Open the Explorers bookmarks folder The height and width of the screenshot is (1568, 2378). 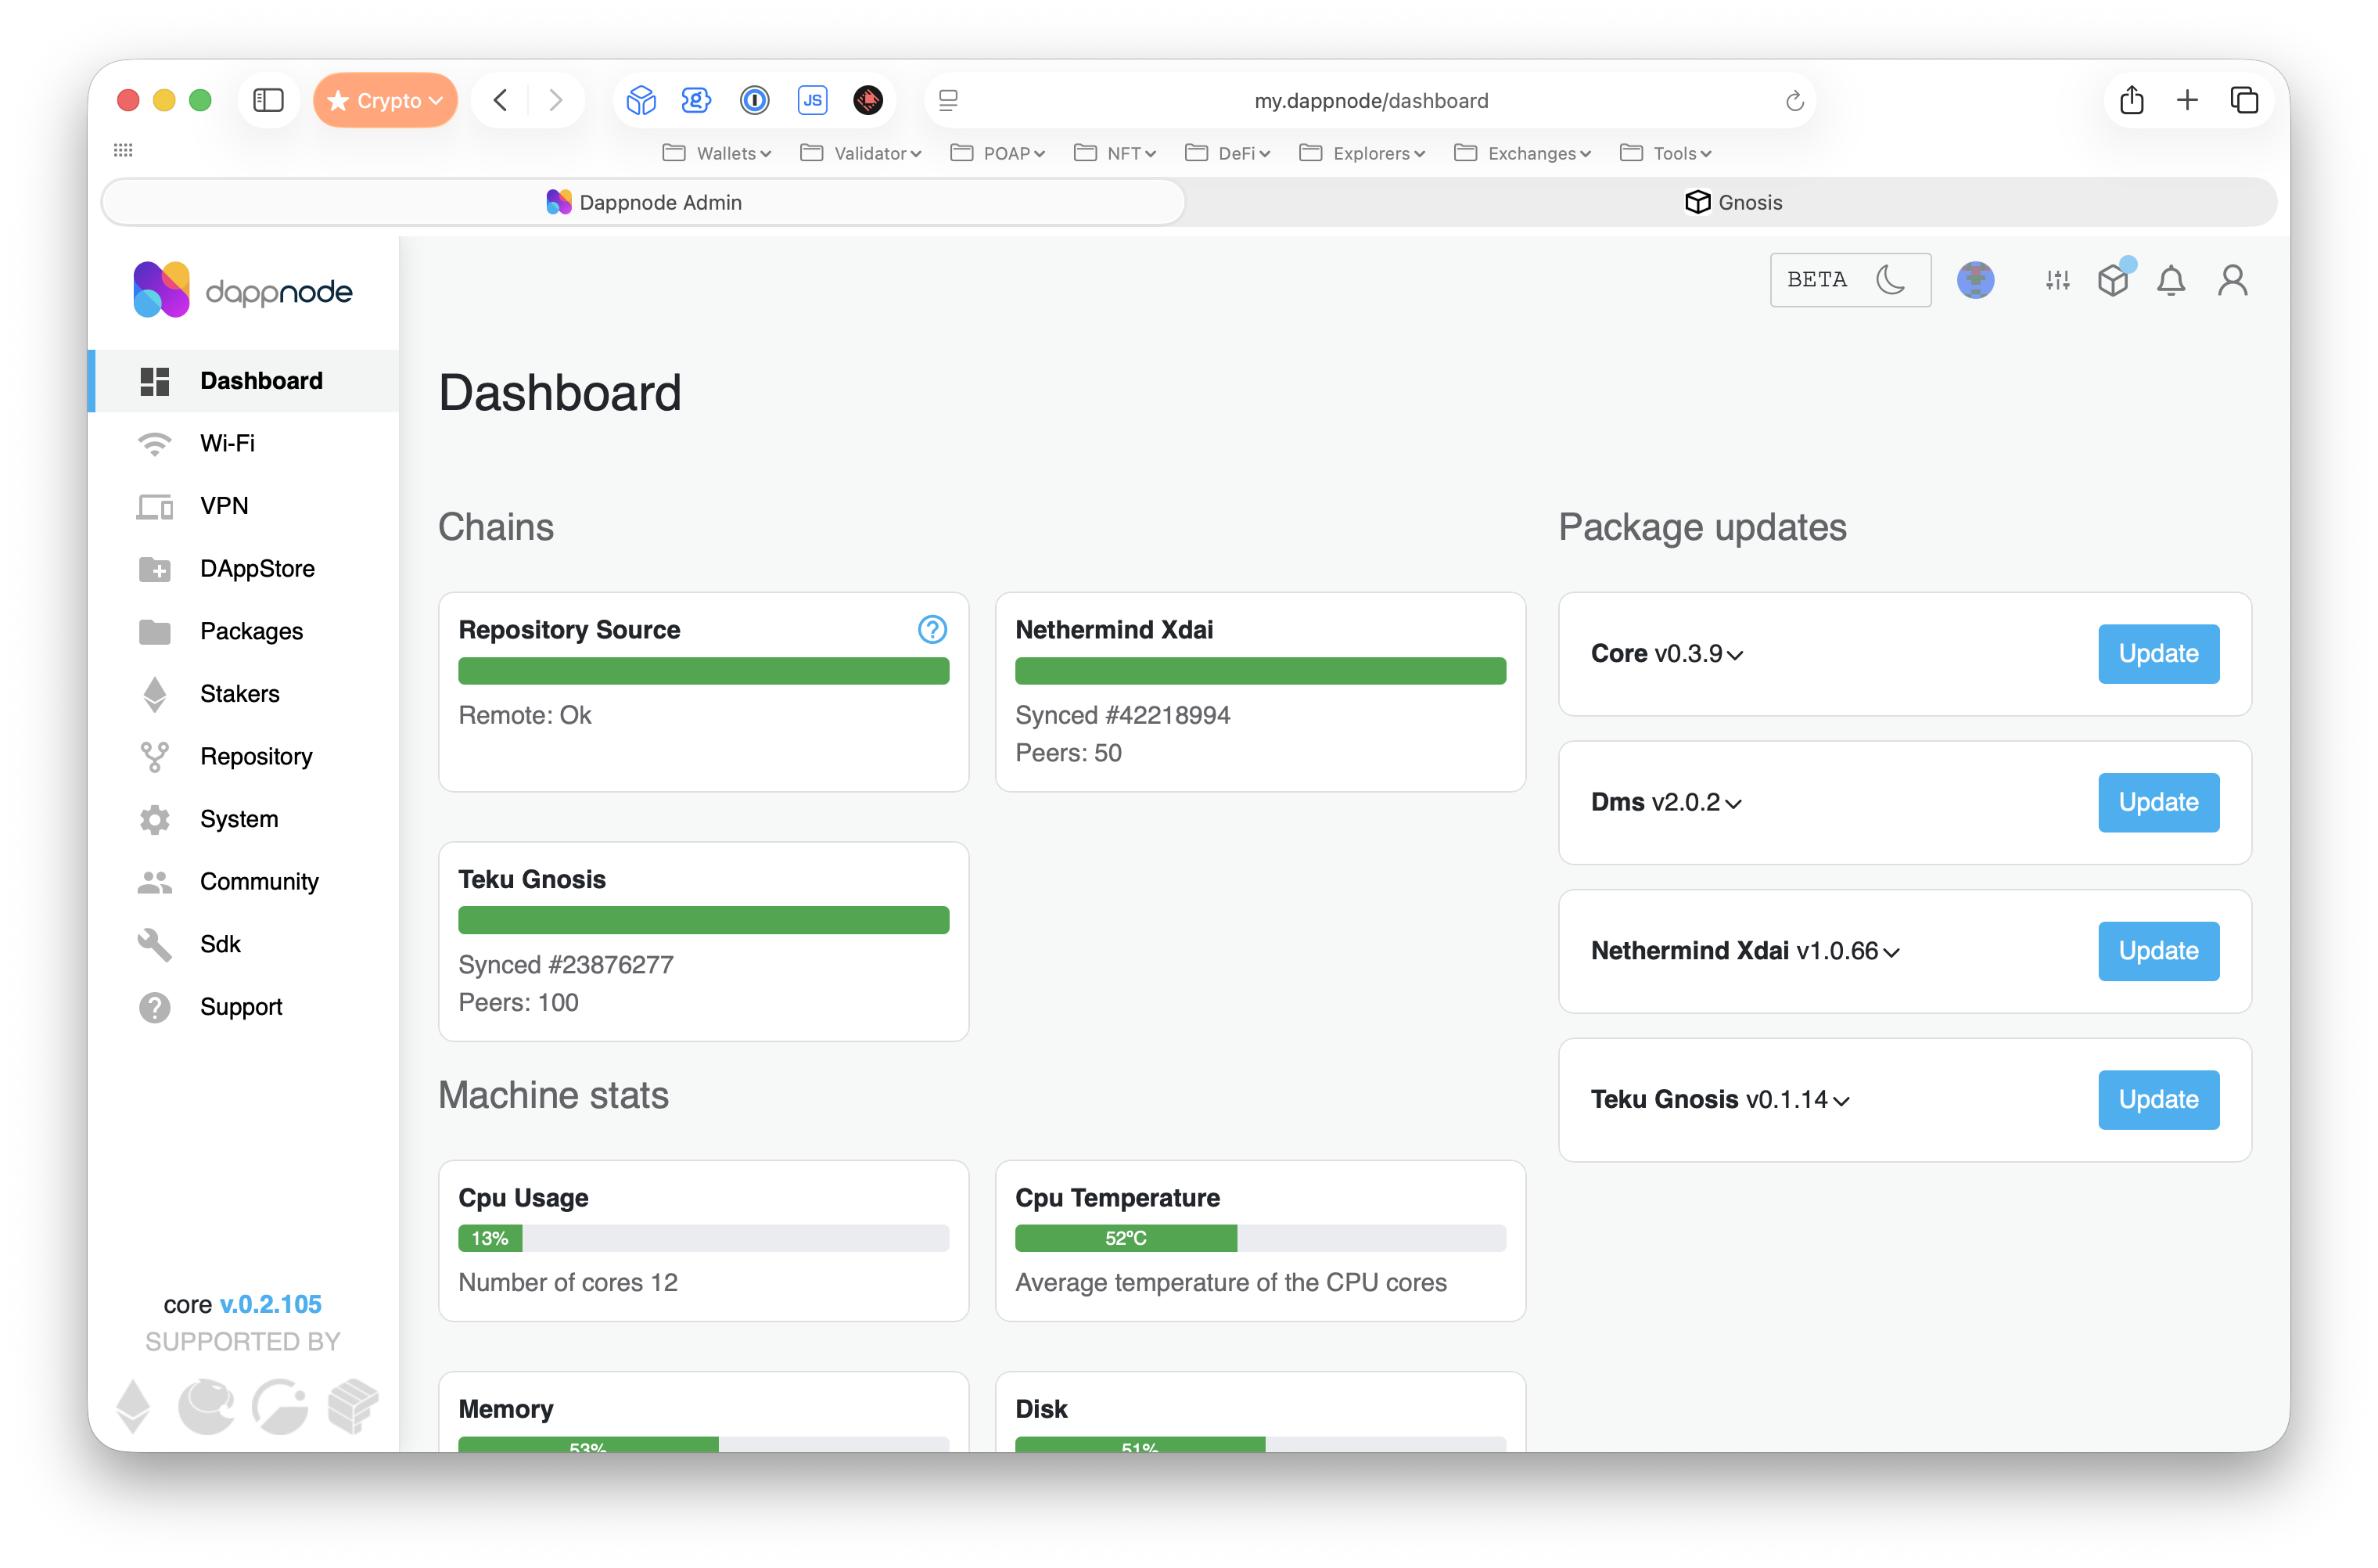click(1361, 153)
